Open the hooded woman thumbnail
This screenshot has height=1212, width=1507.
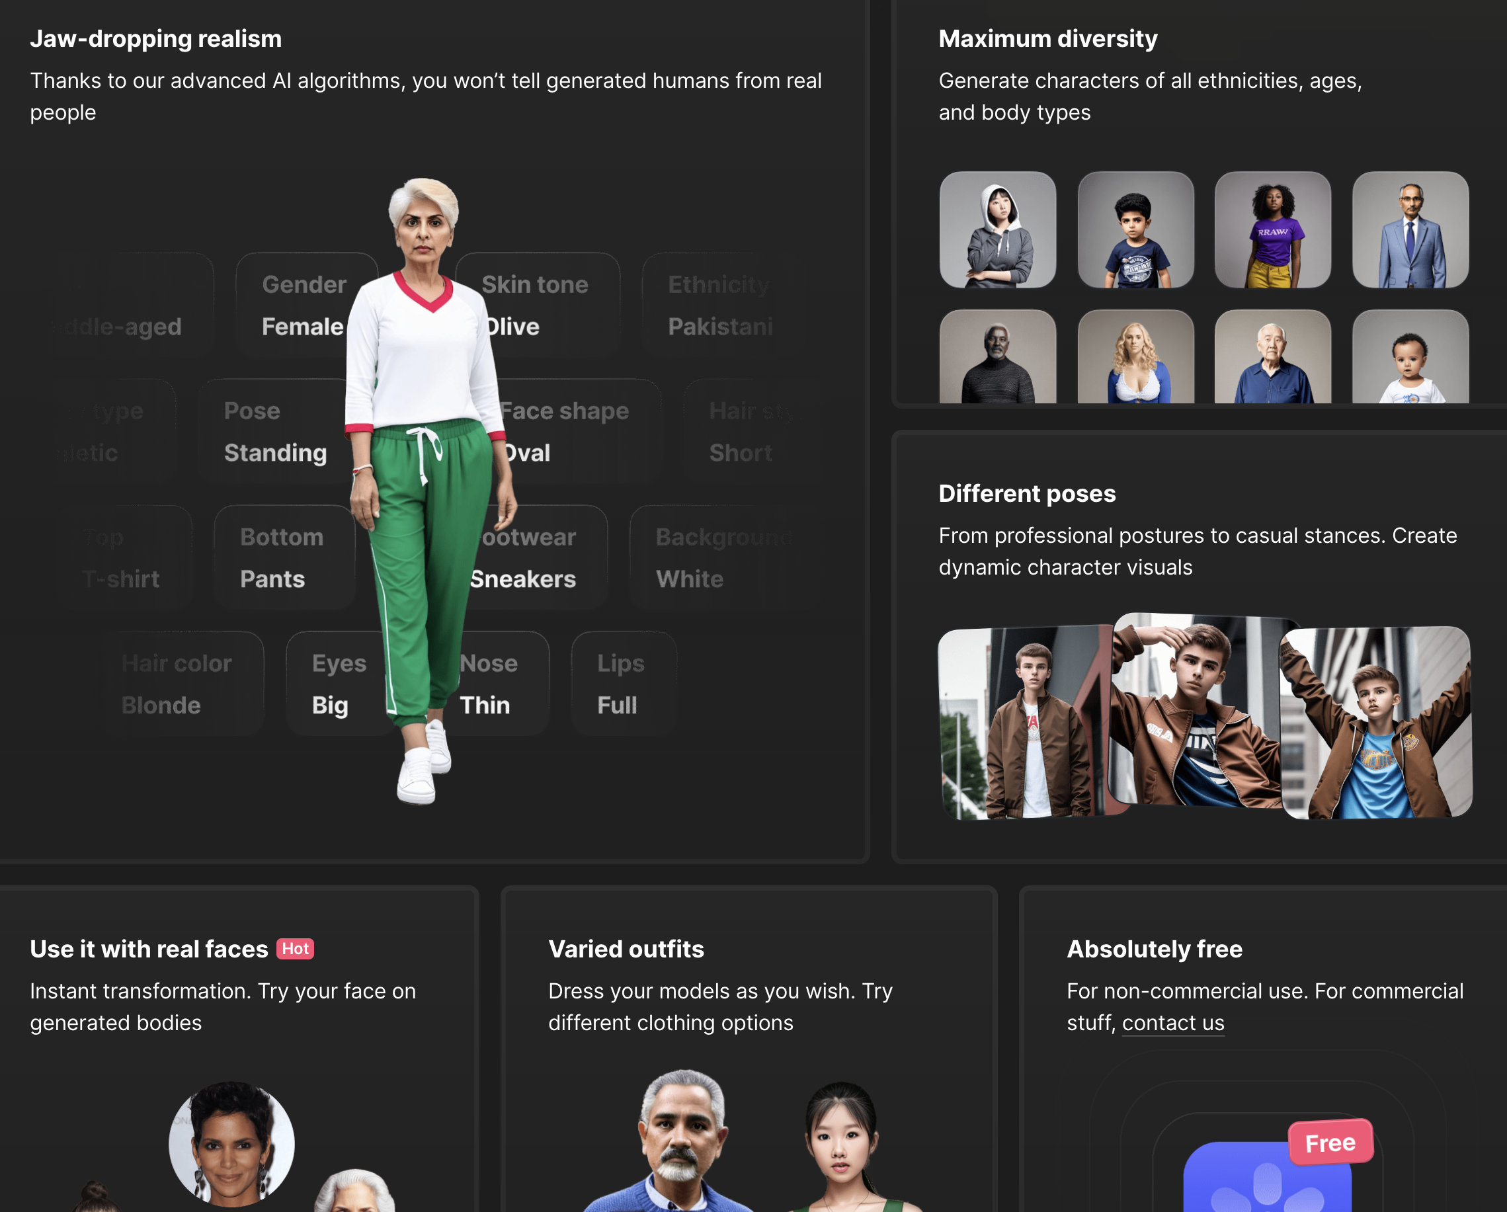click(x=997, y=230)
